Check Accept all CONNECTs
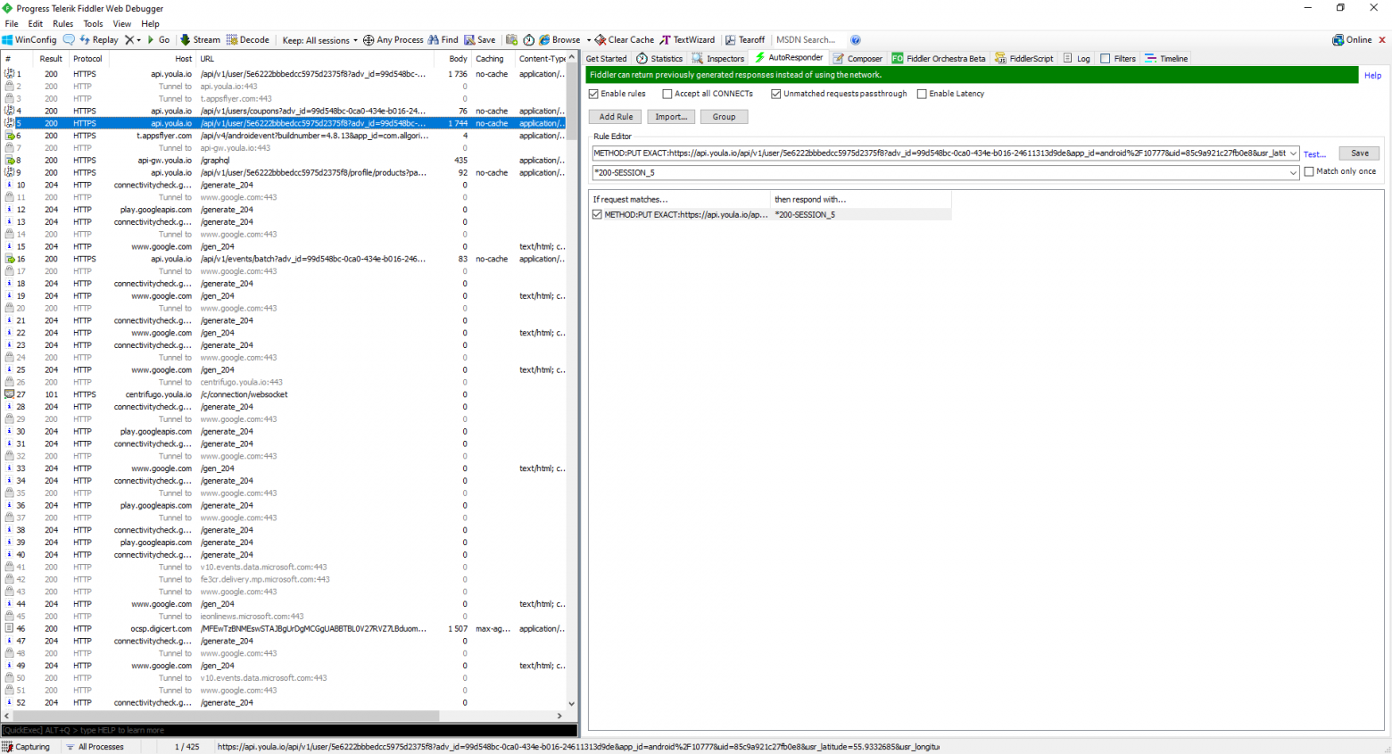This screenshot has width=1392, height=754. (667, 94)
